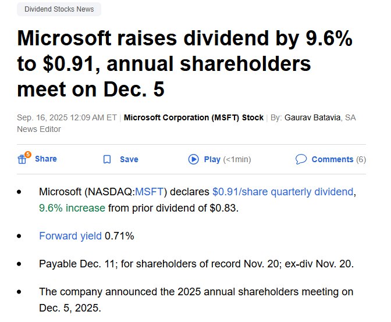Click the Sep. 16, 2025 publication timestamp
Viewport: 391px width, 322px height.
coord(67,117)
